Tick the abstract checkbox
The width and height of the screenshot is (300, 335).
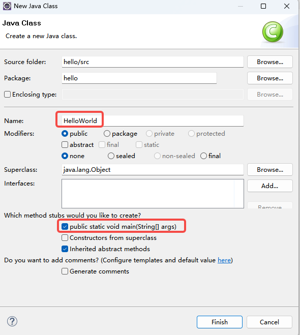65,145
